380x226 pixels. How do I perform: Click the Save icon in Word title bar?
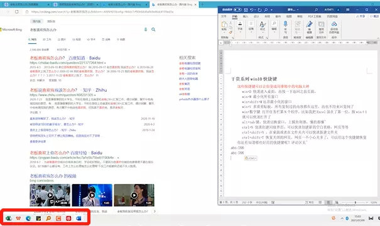(x=246, y=9)
